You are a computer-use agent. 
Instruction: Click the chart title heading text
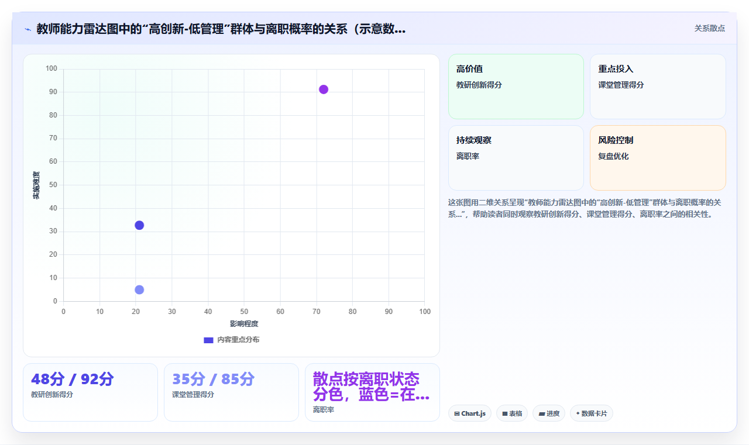(221, 29)
